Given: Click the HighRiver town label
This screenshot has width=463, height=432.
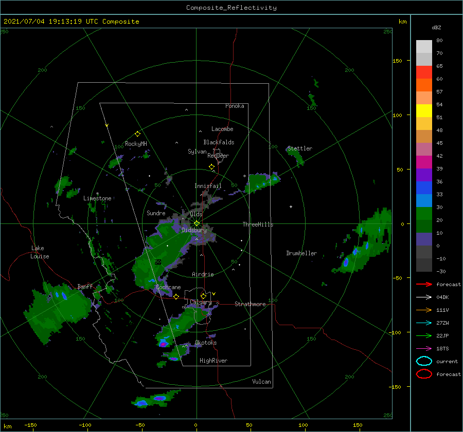Looking at the screenshot, I should (x=213, y=361).
